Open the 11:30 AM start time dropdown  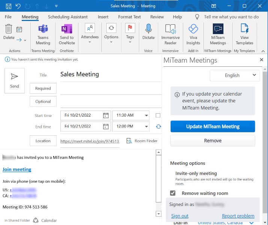point(146,115)
